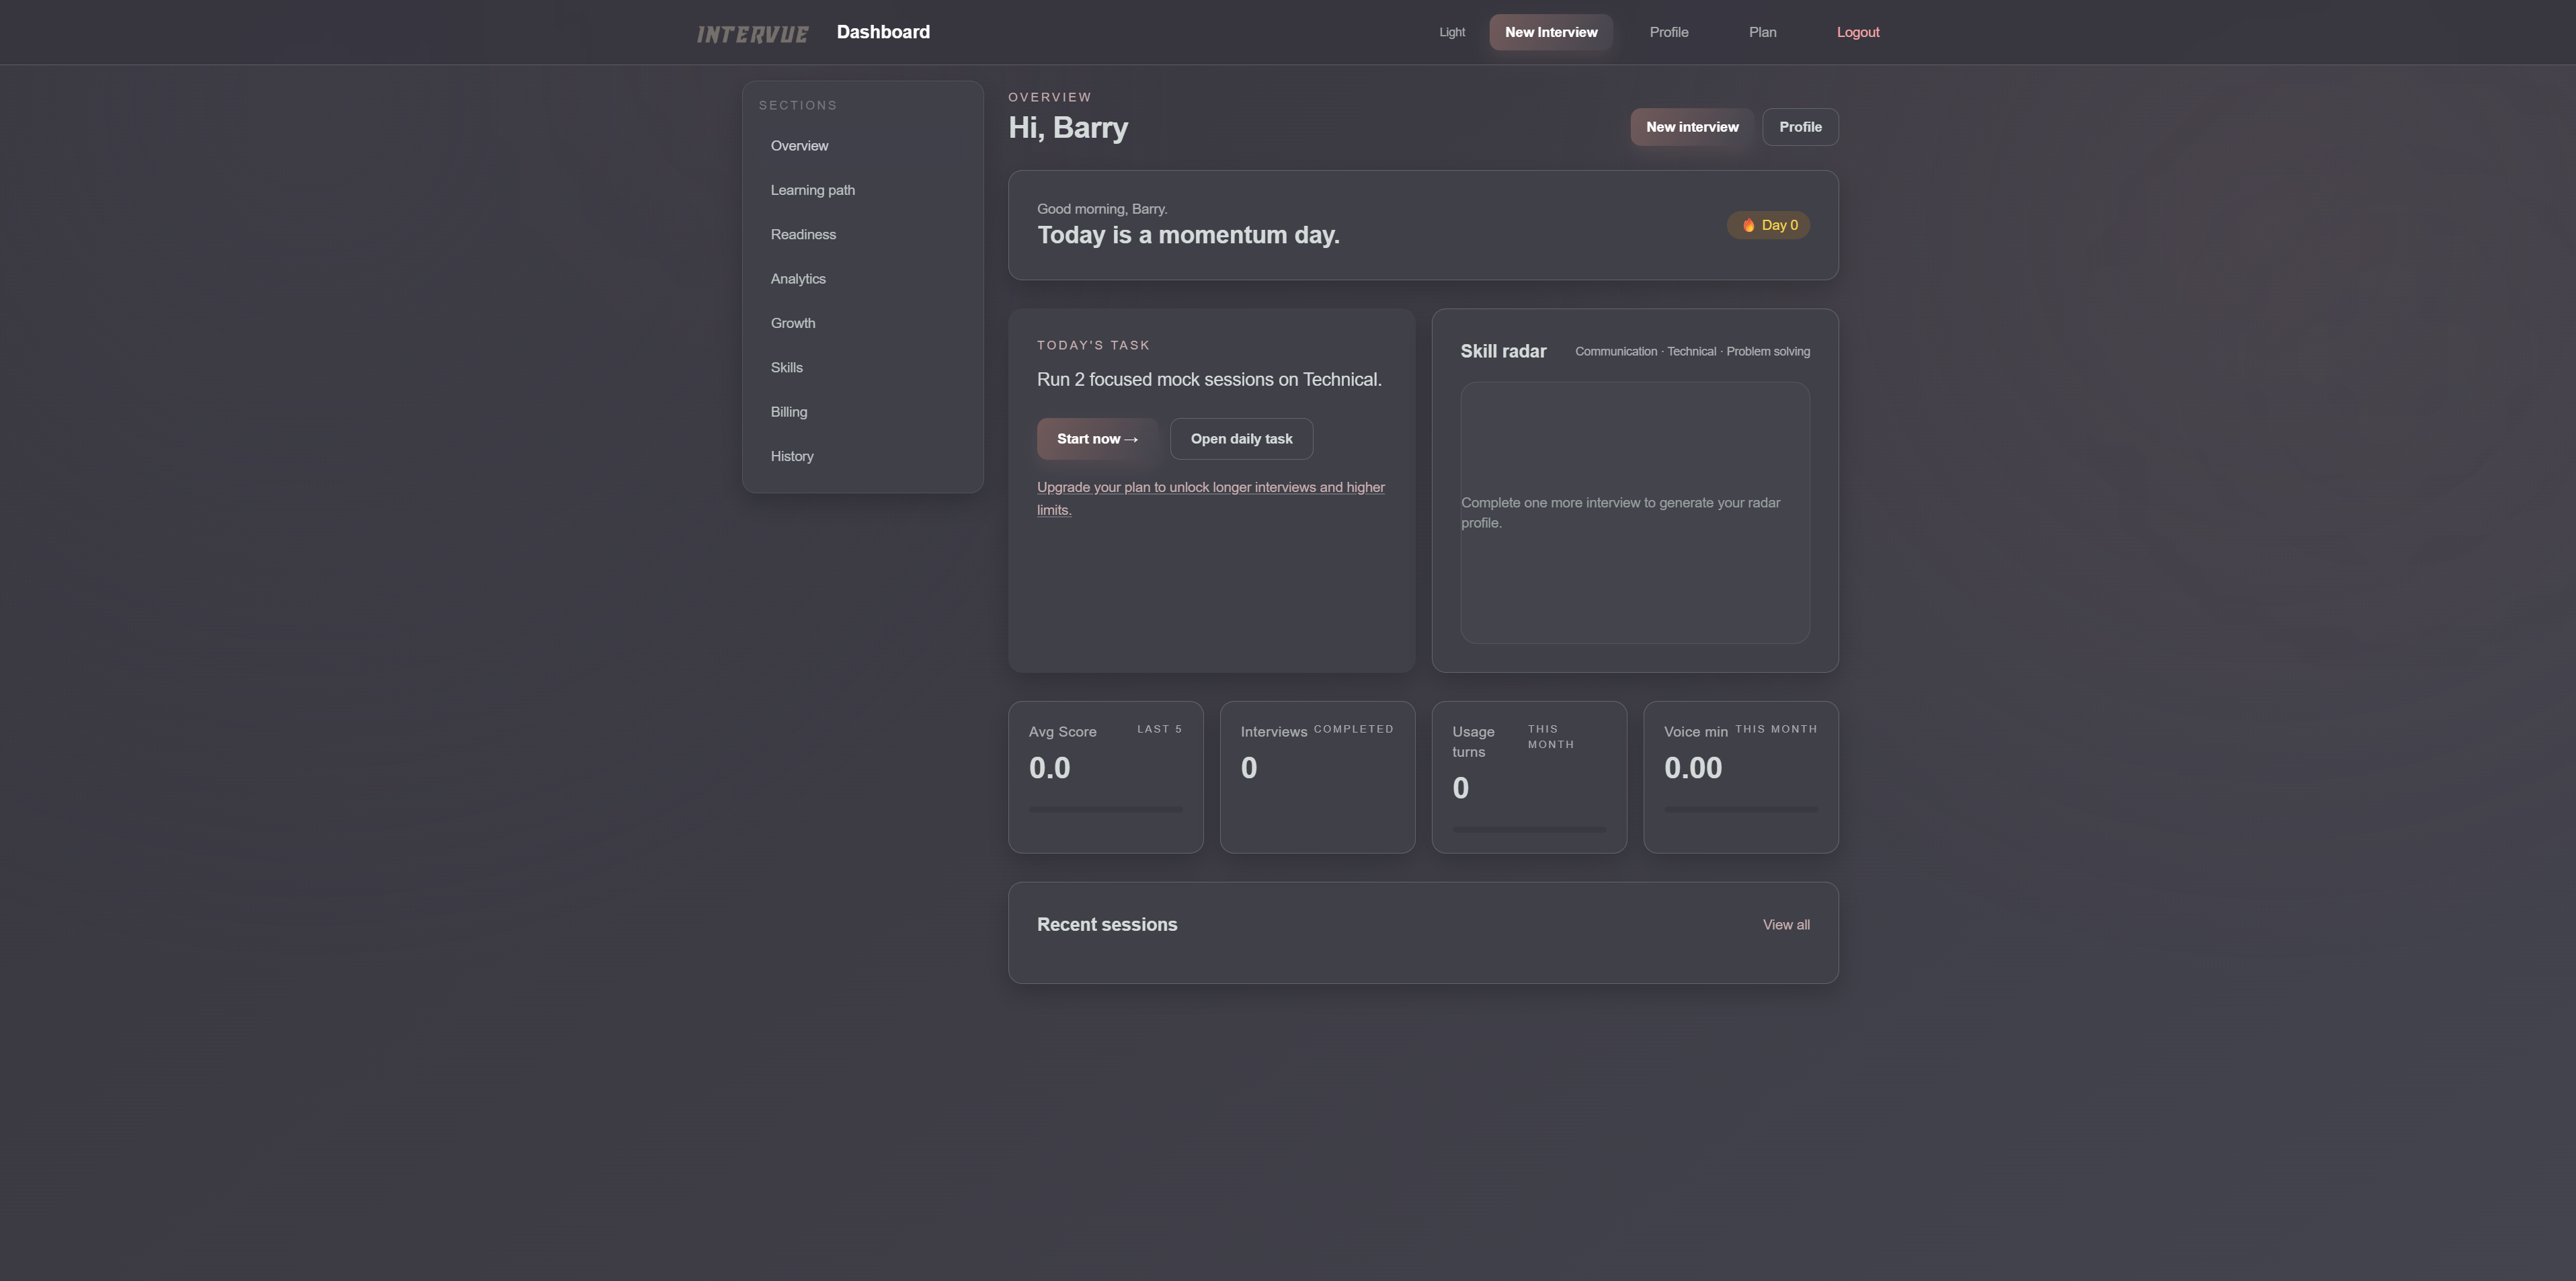Click View all in Recent sessions
The image size is (2576, 1281).
point(1785,925)
